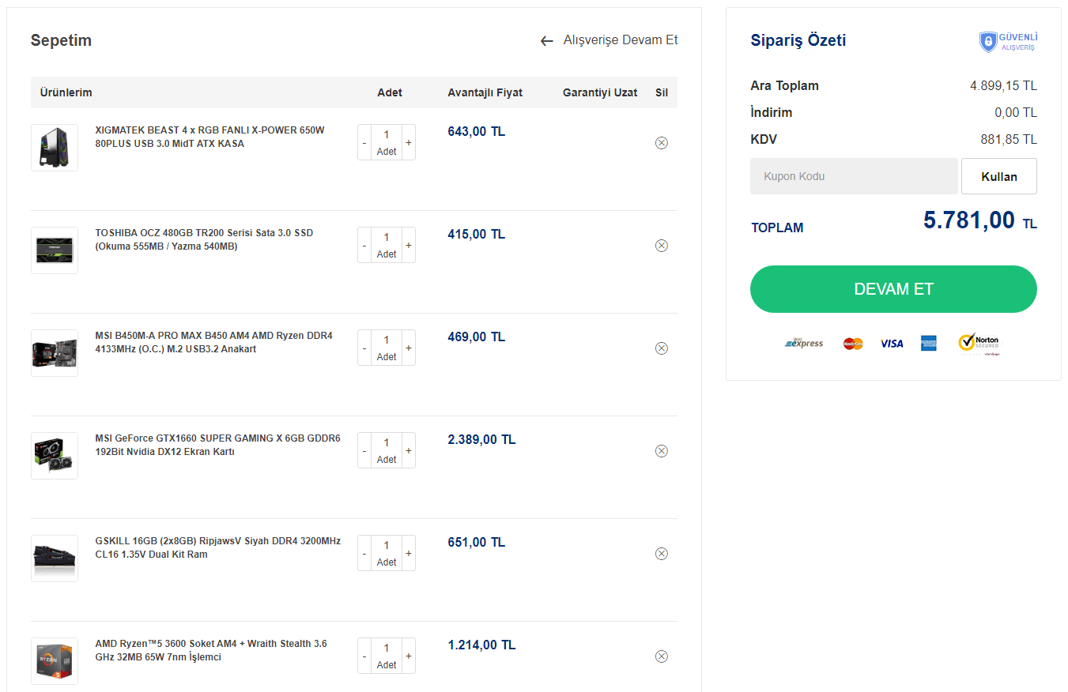The width and height of the screenshot is (1068, 692).
Task: Decrease quantity of GSKILL 16GB RAM
Action: pos(364,554)
